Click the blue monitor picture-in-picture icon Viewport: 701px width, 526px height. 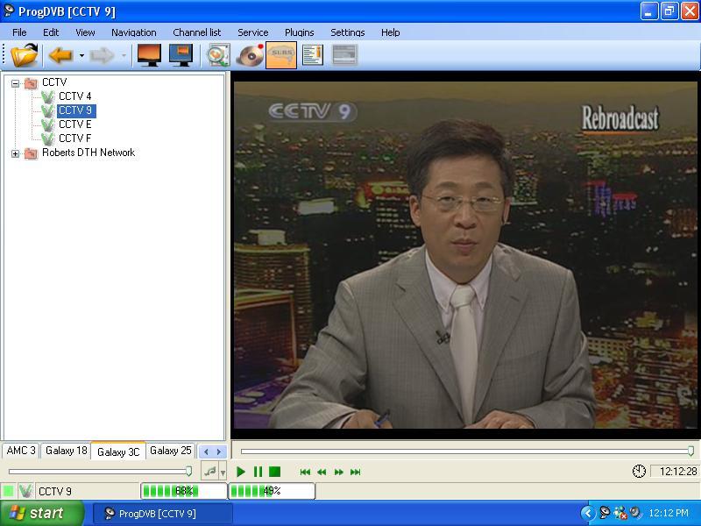[x=181, y=55]
